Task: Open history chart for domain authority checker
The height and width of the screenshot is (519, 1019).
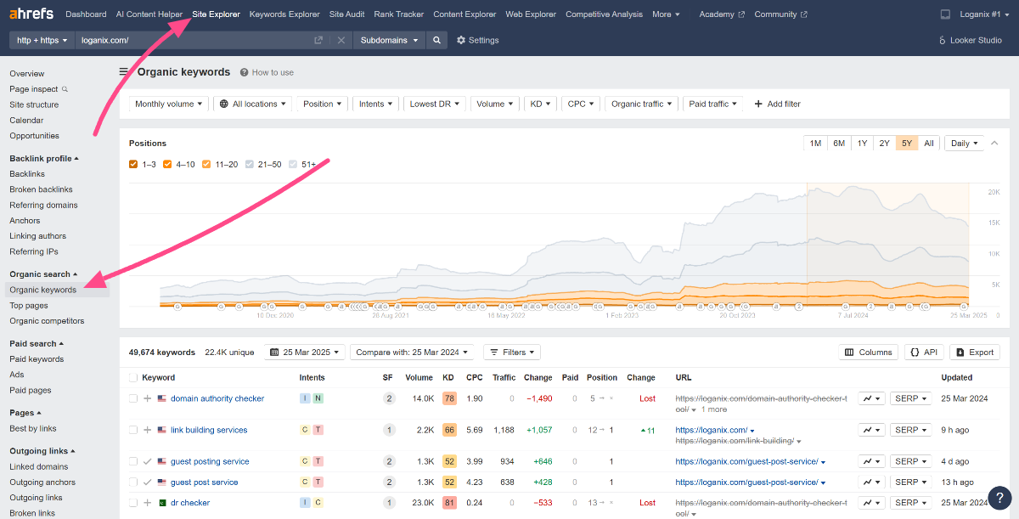Action: point(871,398)
